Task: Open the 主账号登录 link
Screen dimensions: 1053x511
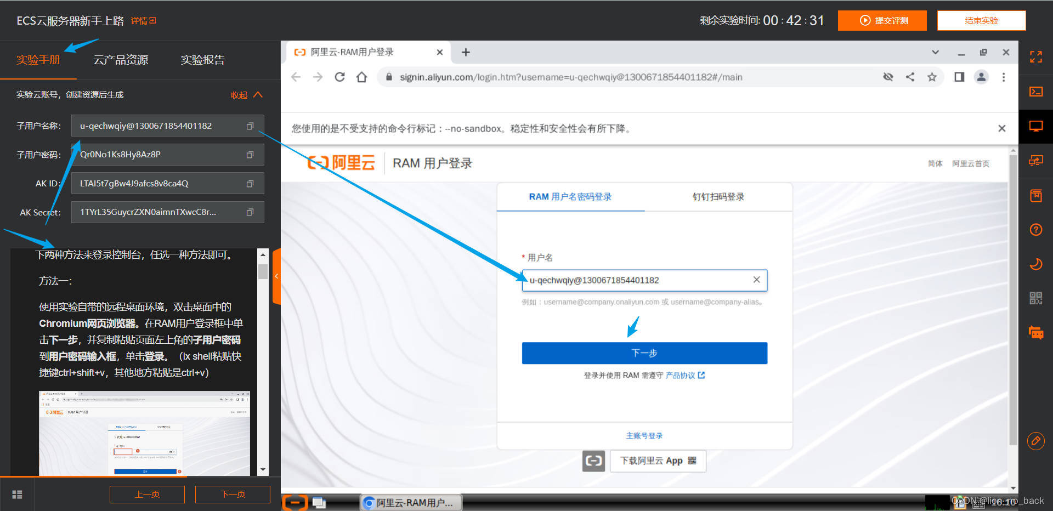Action: 644,435
